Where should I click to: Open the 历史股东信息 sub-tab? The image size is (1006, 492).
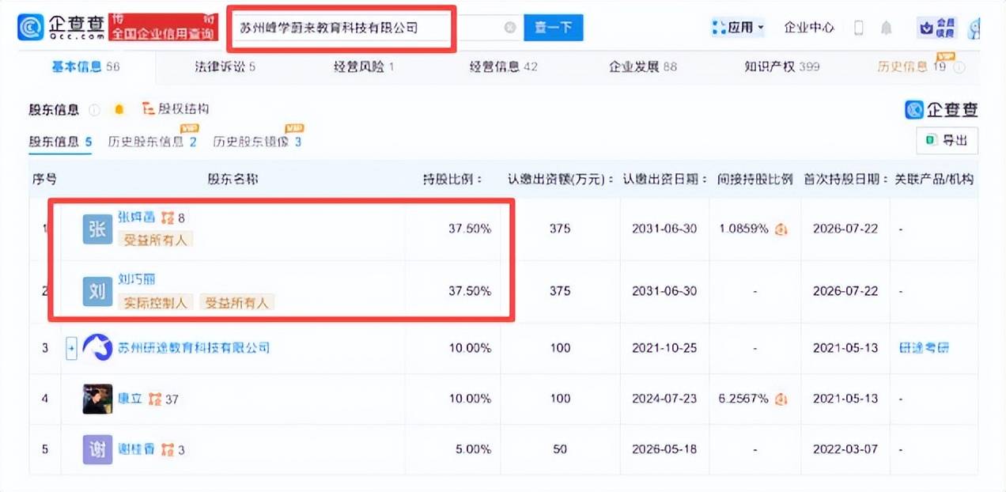click(x=152, y=142)
